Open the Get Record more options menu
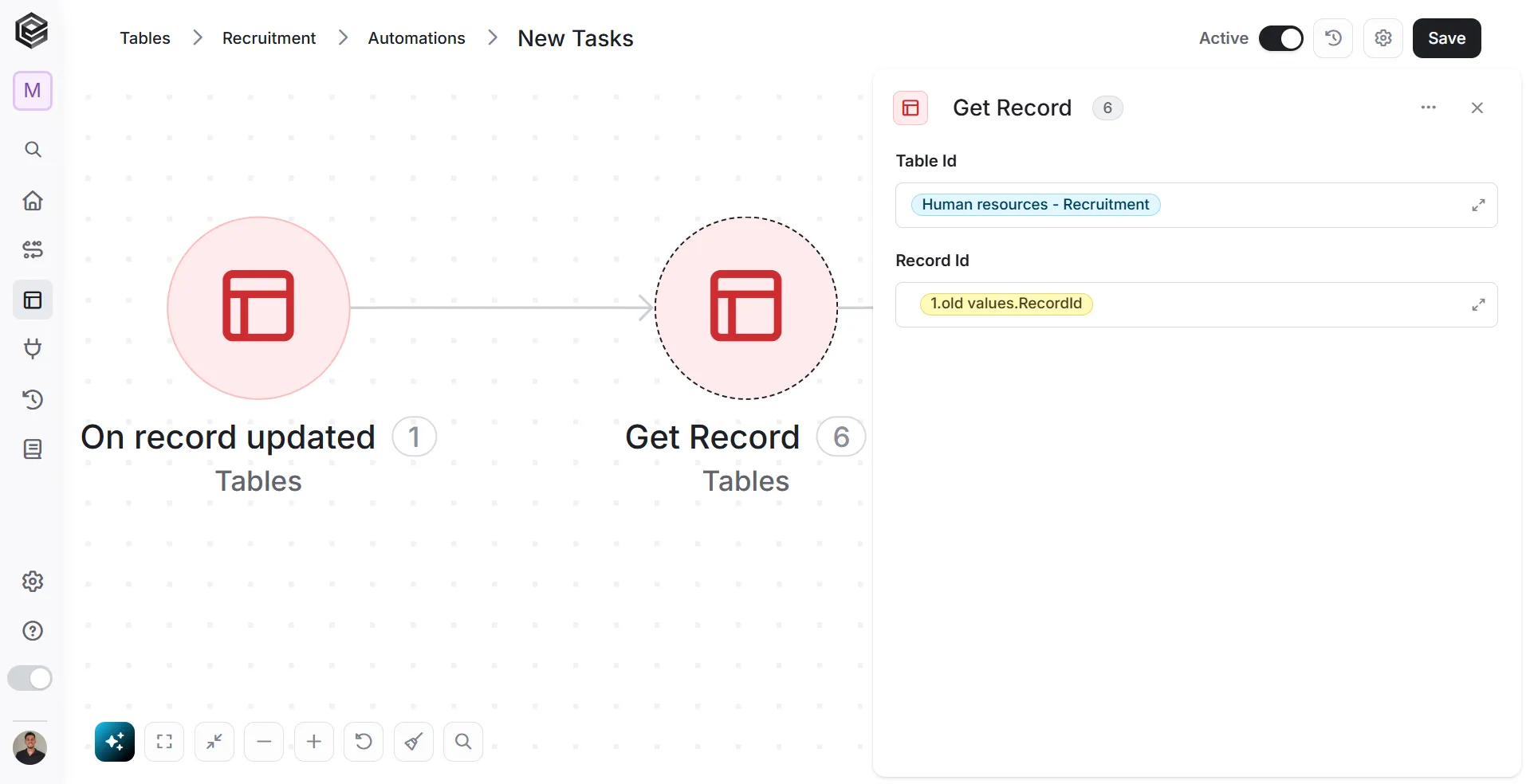 tap(1429, 108)
